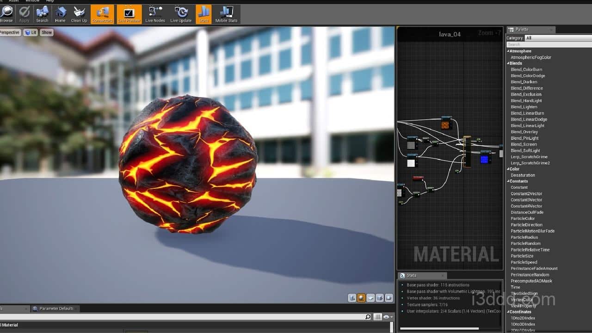Click the Home toolbar icon
This screenshot has height=333, width=592.
pos(60,14)
